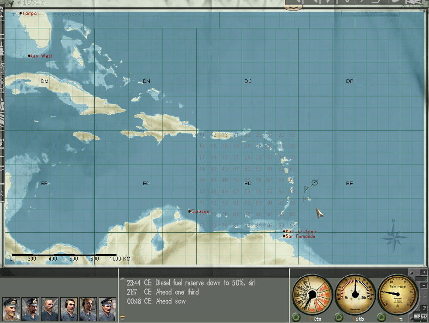Viewport: 429px width, 323px height.
Task: Click the compass rose on the map
Action: pos(394,236)
